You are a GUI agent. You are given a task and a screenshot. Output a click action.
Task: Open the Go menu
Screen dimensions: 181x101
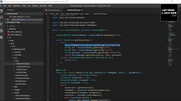[x=29, y=6]
